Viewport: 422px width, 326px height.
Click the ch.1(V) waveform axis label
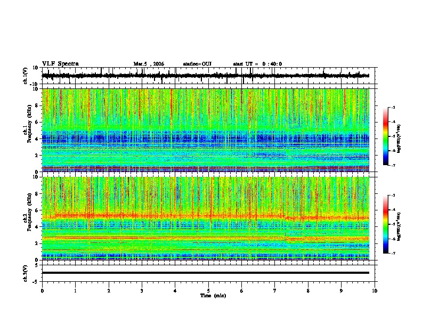(x=26, y=76)
